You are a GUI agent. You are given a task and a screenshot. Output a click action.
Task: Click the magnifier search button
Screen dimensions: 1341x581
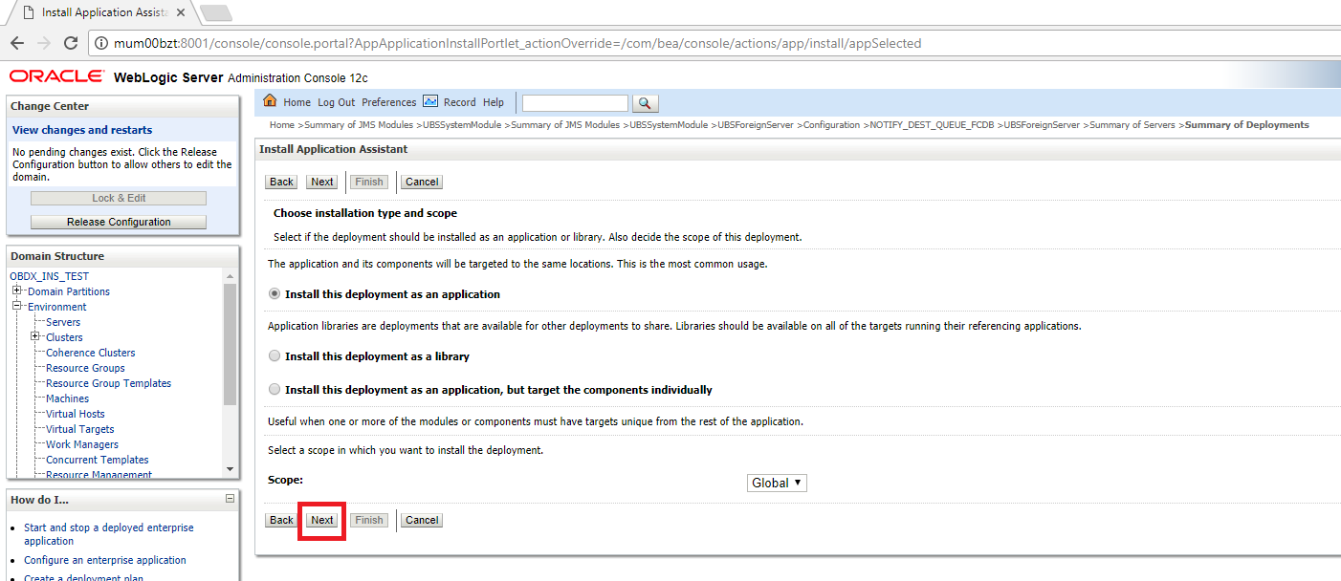point(646,103)
